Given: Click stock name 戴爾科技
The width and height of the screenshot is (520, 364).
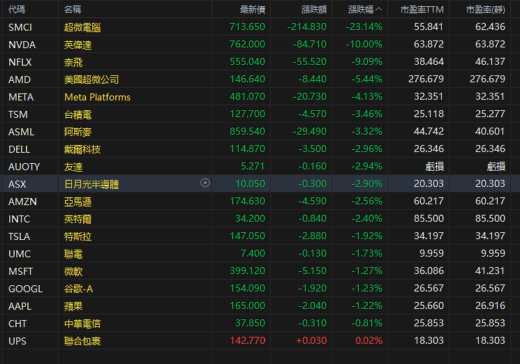Looking at the screenshot, I should click(x=82, y=149).
